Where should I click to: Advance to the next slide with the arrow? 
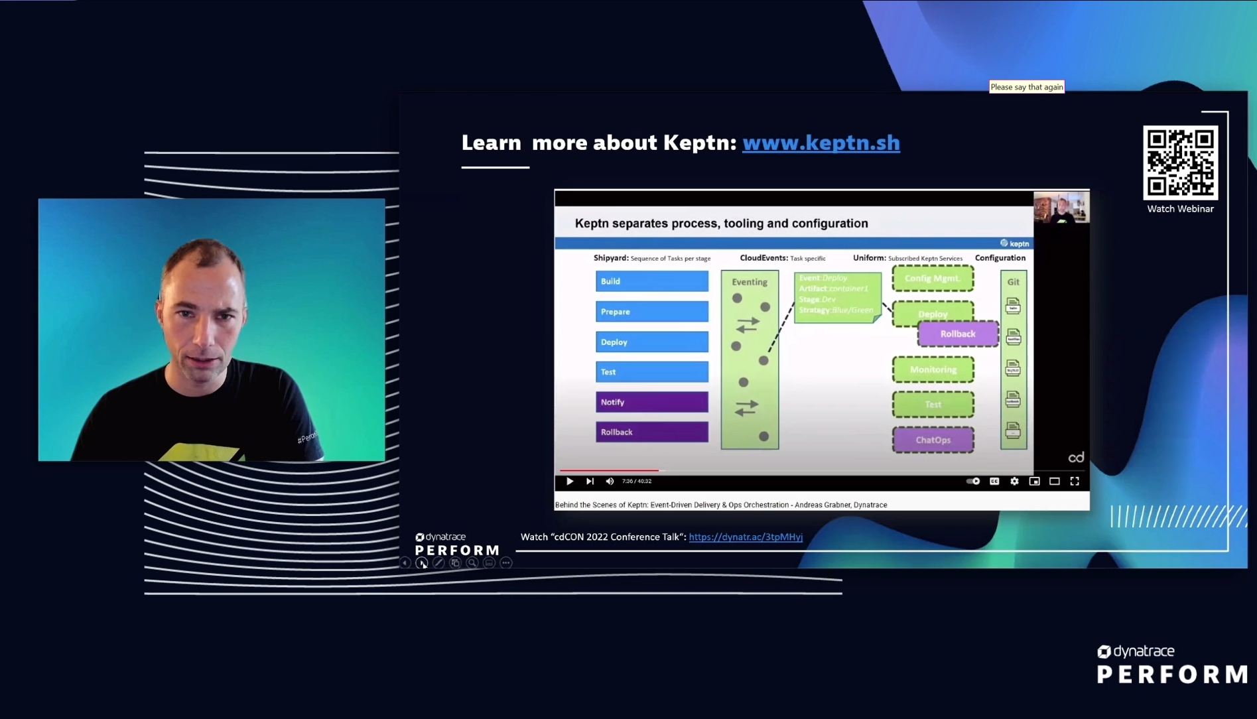pos(423,563)
